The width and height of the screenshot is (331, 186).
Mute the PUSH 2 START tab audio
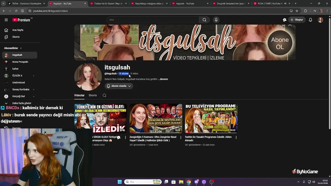click(x=285, y=4)
